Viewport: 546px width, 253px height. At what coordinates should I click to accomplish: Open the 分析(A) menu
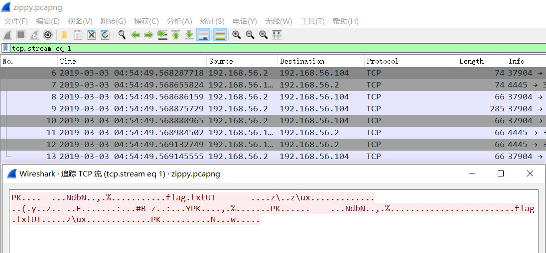[x=179, y=21]
